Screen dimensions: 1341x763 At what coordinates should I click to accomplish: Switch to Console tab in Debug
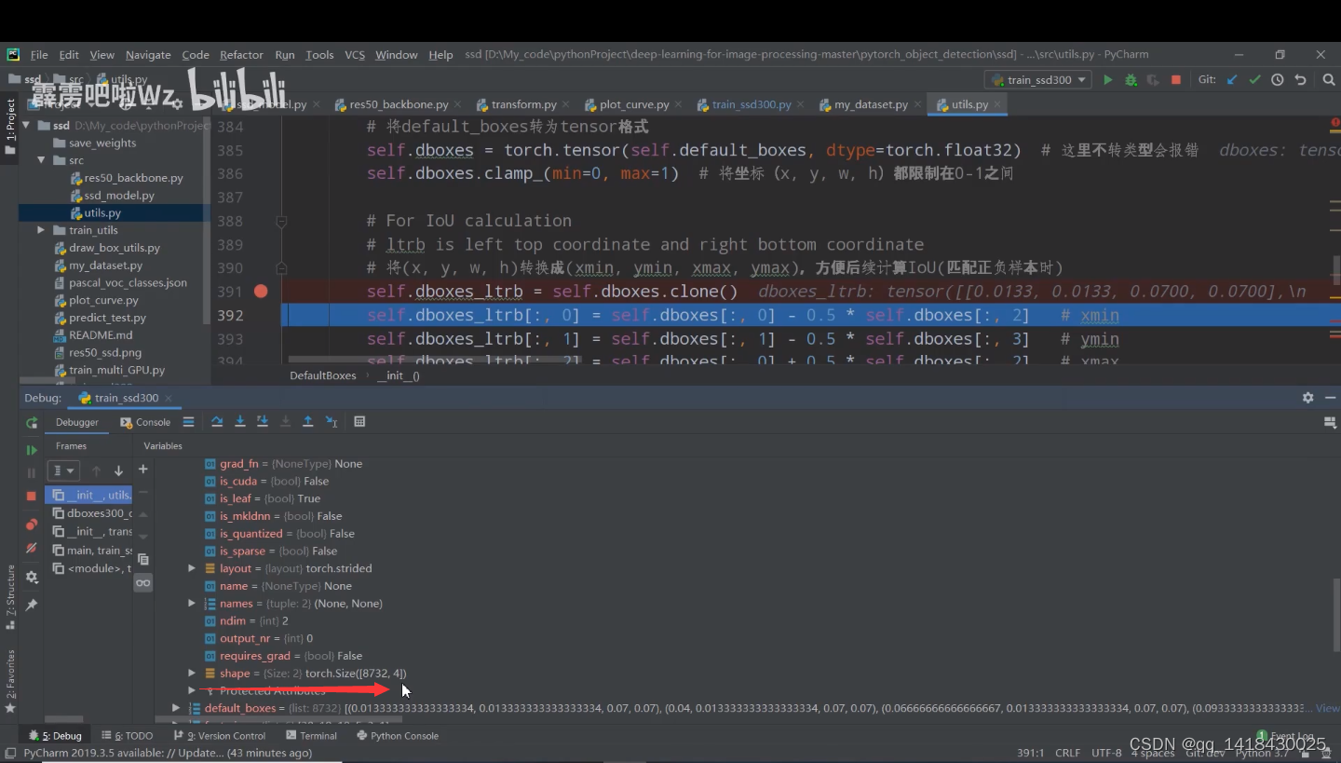pyautogui.click(x=145, y=422)
